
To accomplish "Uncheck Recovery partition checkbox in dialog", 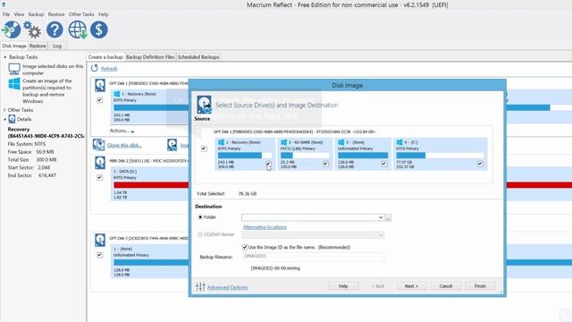I will click(268, 164).
